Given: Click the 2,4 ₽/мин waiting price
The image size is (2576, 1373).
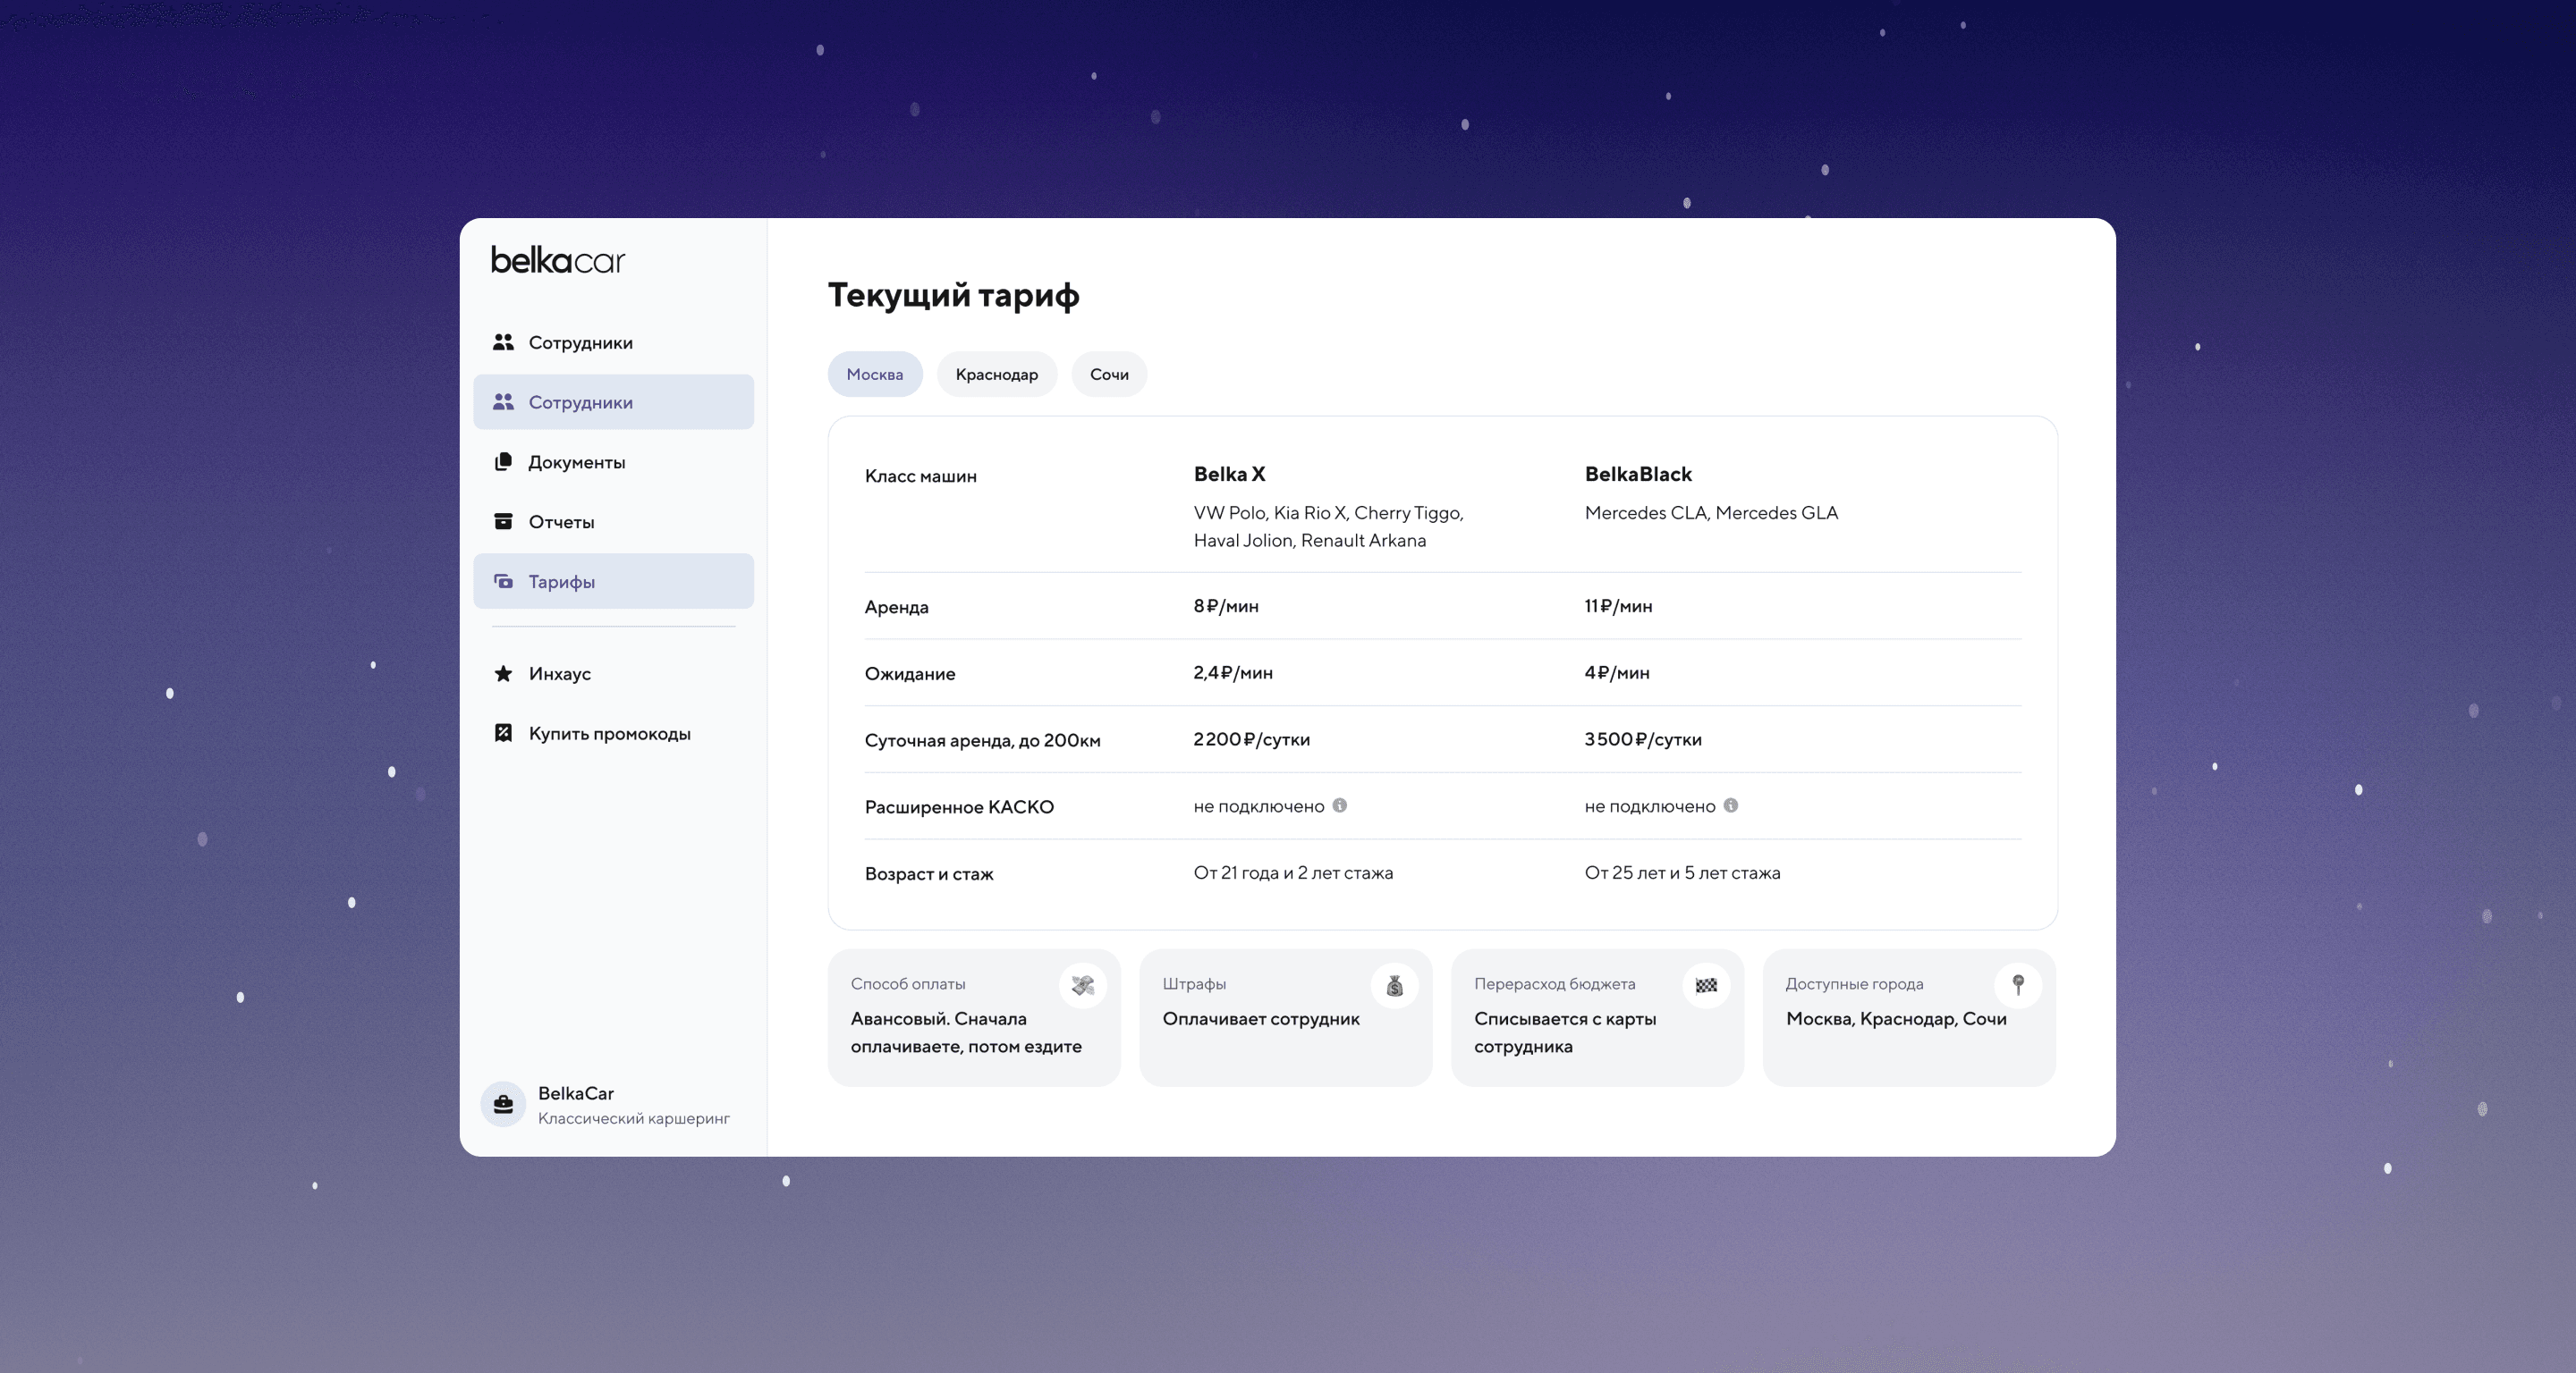Looking at the screenshot, I should pos(1233,672).
